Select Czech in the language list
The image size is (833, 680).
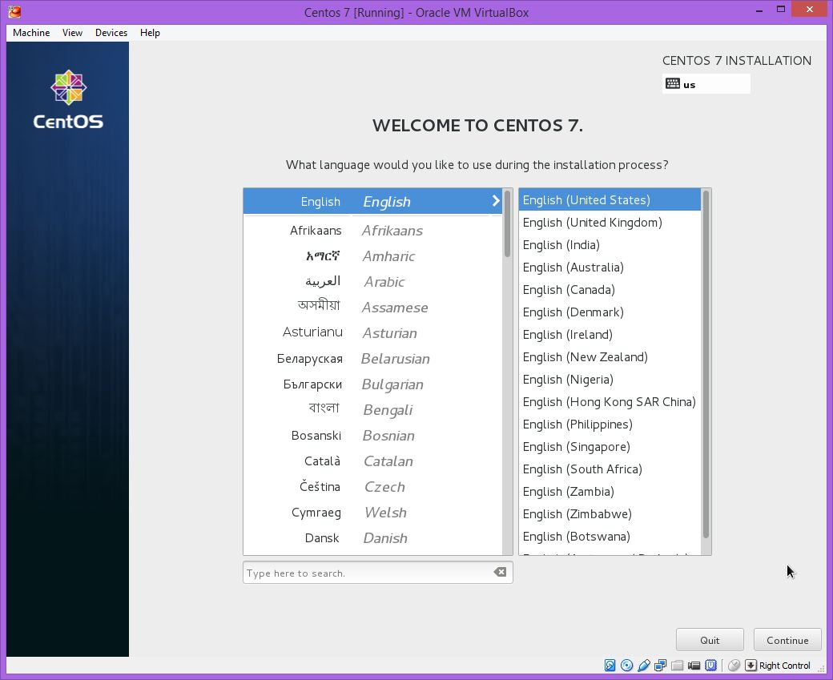pos(372,487)
